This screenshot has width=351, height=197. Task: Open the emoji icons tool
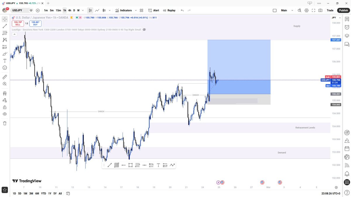coord(5,68)
